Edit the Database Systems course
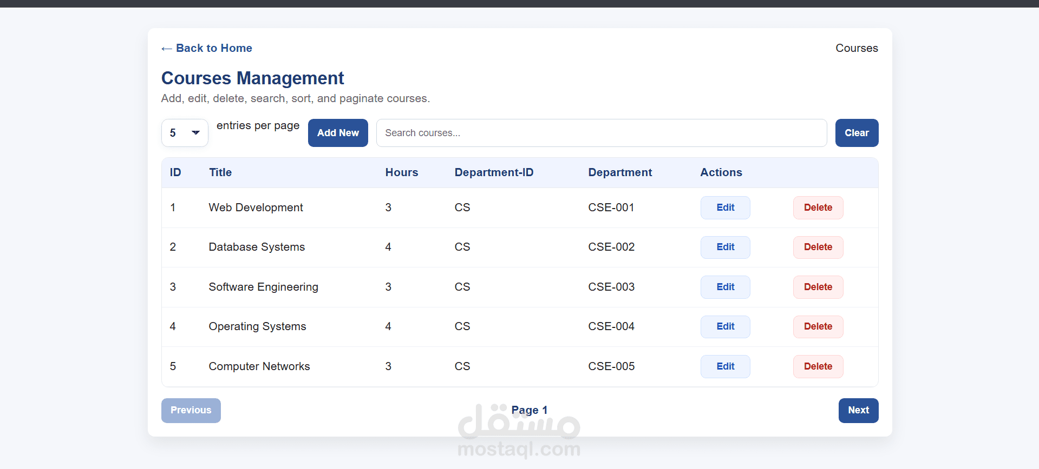Image resolution: width=1039 pixels, height=469 pixels. point(726,247)
